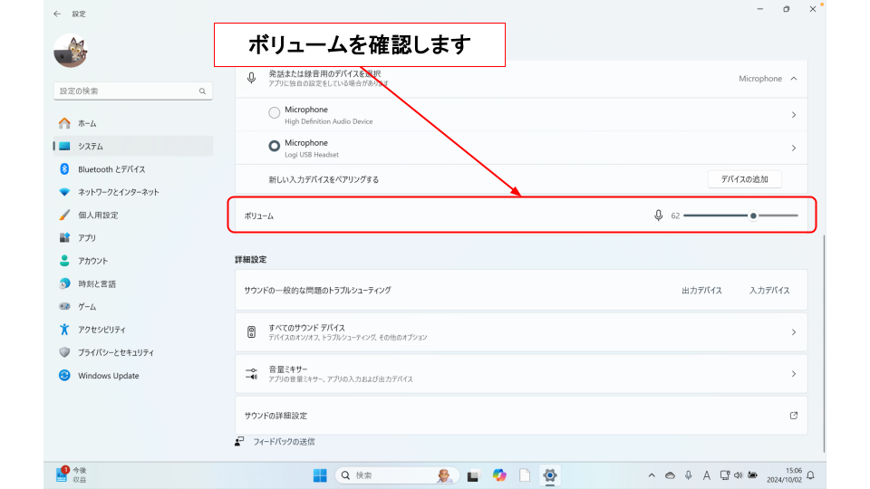Open the Windows Start menu
Screen dimensions: 870x489
click(320, 475)
